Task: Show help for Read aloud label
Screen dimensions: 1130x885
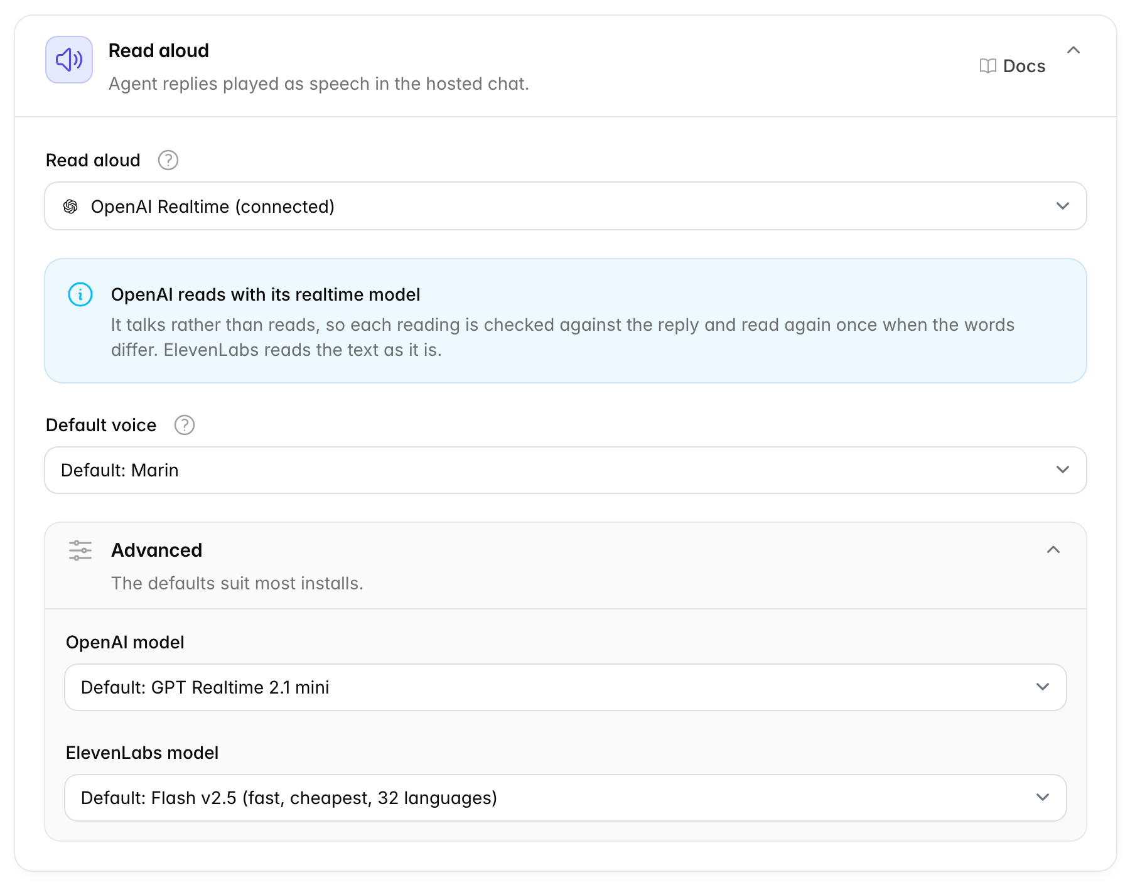Action: [168, 160]
